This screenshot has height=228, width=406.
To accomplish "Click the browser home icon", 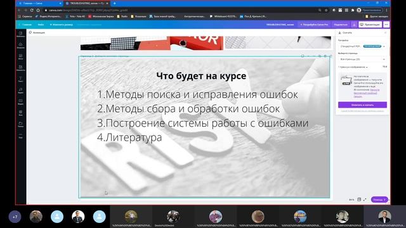I will click(x=38, y=10).
